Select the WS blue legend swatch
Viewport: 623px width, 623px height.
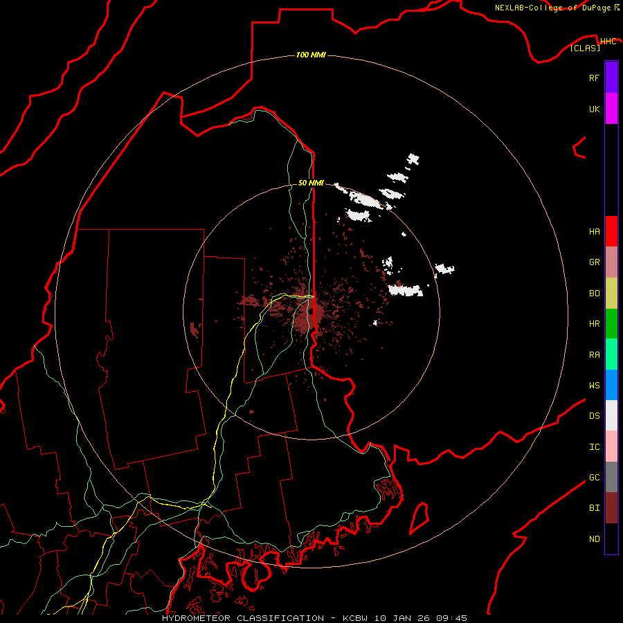(611, 385)
